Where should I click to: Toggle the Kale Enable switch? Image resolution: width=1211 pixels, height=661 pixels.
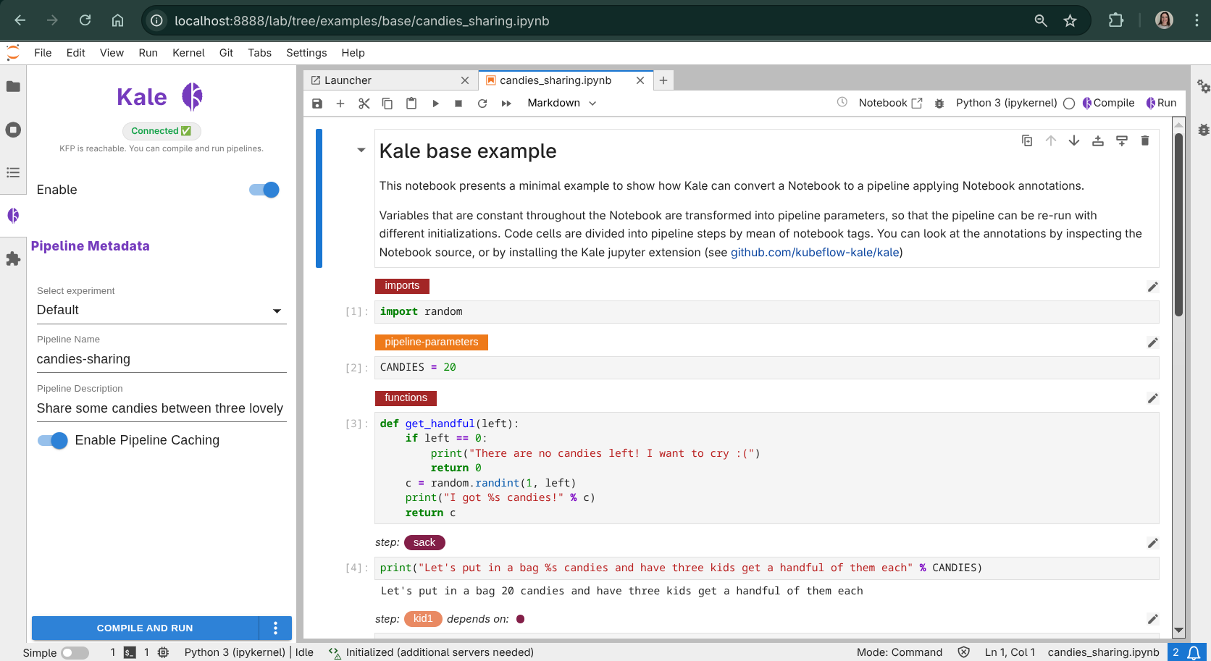(264, 190)
